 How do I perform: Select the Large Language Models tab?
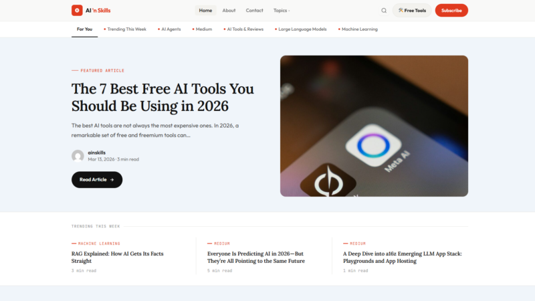click(x=300, y=29)
